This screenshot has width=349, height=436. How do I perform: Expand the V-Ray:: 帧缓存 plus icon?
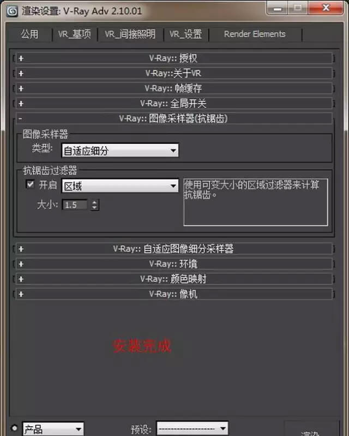point(21,88)
